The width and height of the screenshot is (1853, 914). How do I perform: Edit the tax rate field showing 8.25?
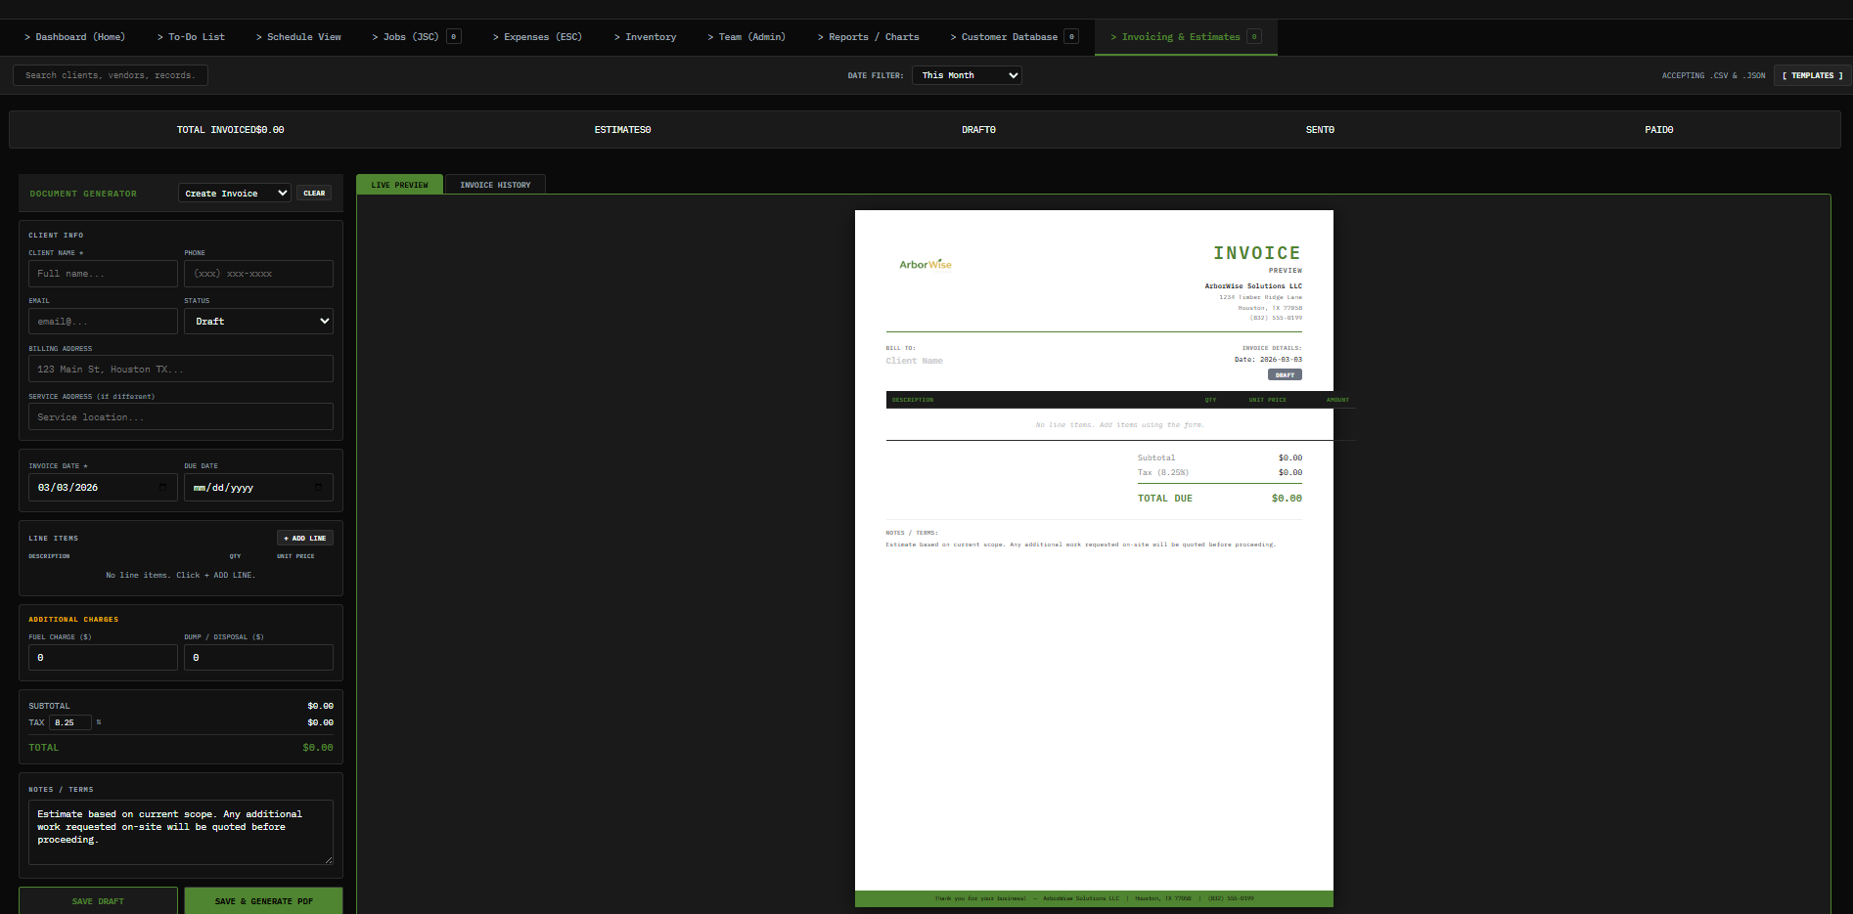[69, 722]
